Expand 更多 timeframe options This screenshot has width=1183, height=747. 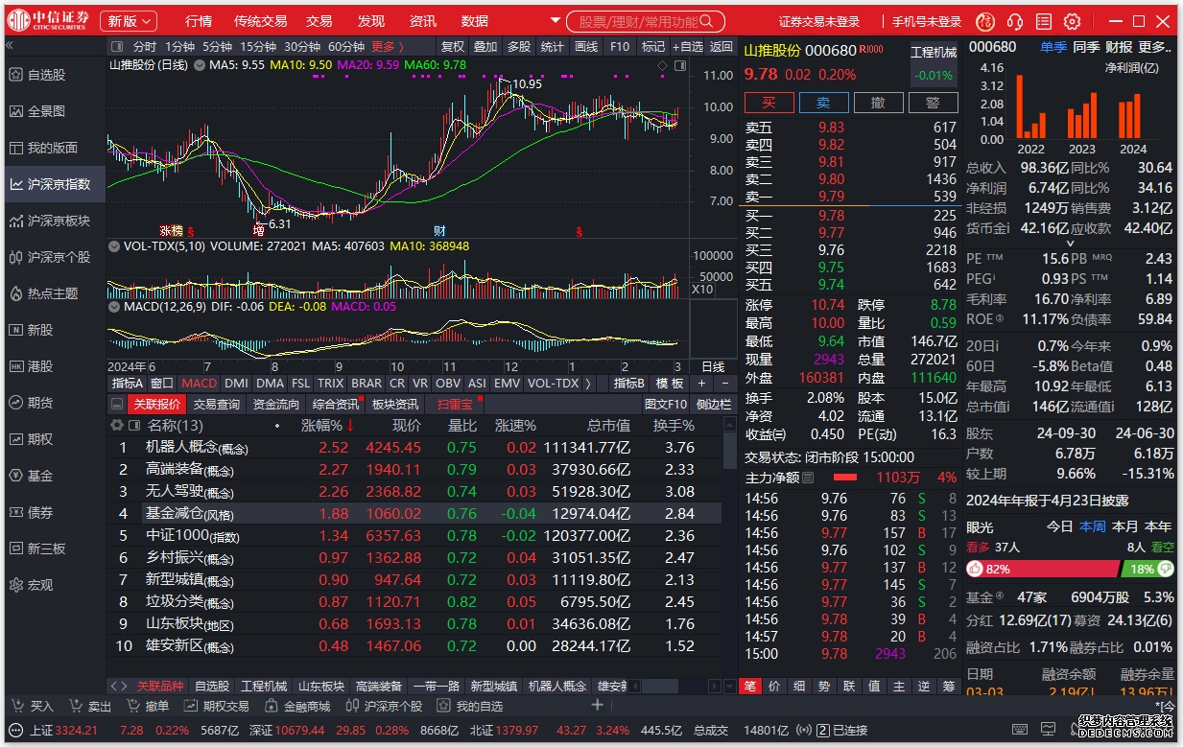pyautogui.click(x=388, y=46)
